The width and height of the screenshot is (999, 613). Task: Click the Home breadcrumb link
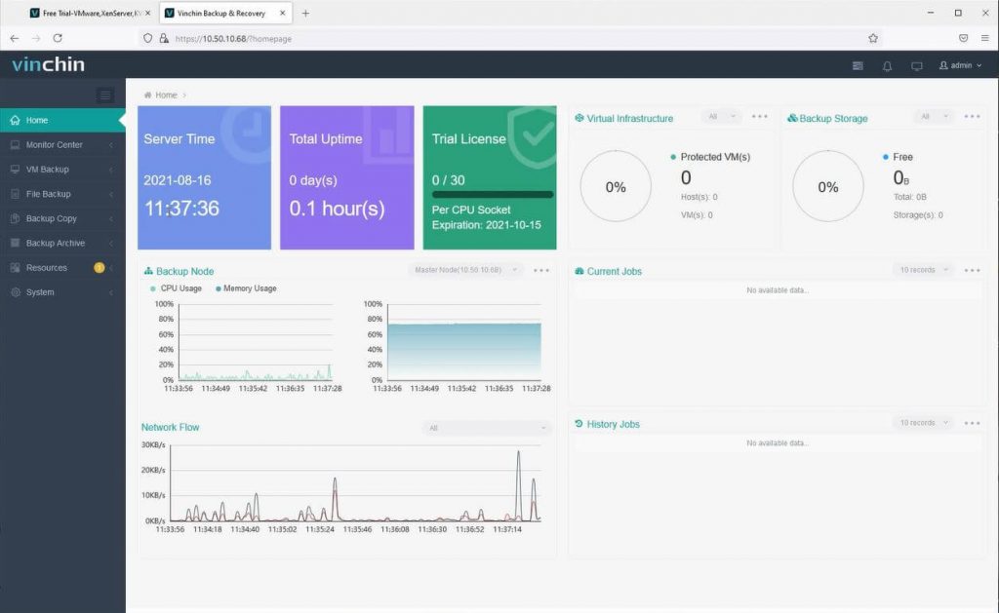(x=166, y=95)
